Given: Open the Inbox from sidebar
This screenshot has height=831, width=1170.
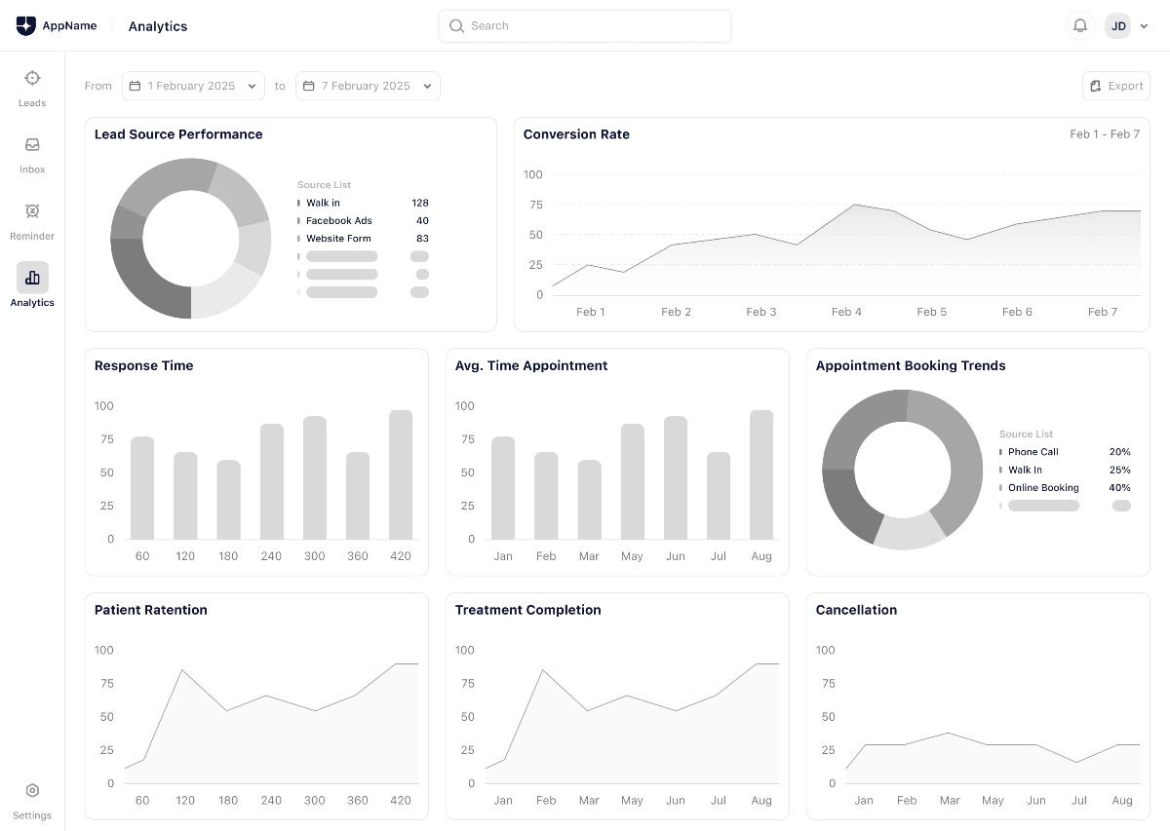Looking at the screenshot, I should (32, 154).
